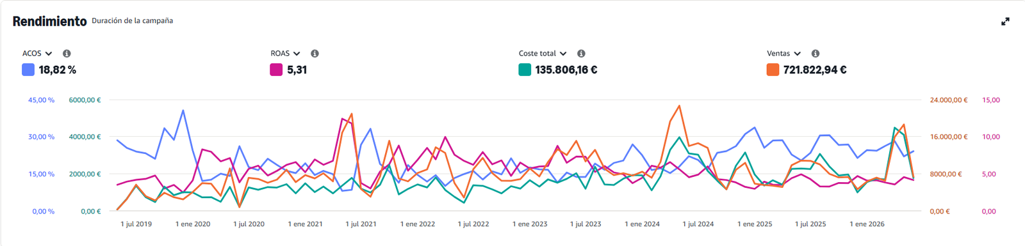
Task: Open the Ventas metric dropdown
Action: coord(783,54)
